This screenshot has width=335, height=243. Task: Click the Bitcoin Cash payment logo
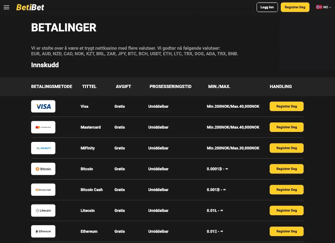click(43, 190)
